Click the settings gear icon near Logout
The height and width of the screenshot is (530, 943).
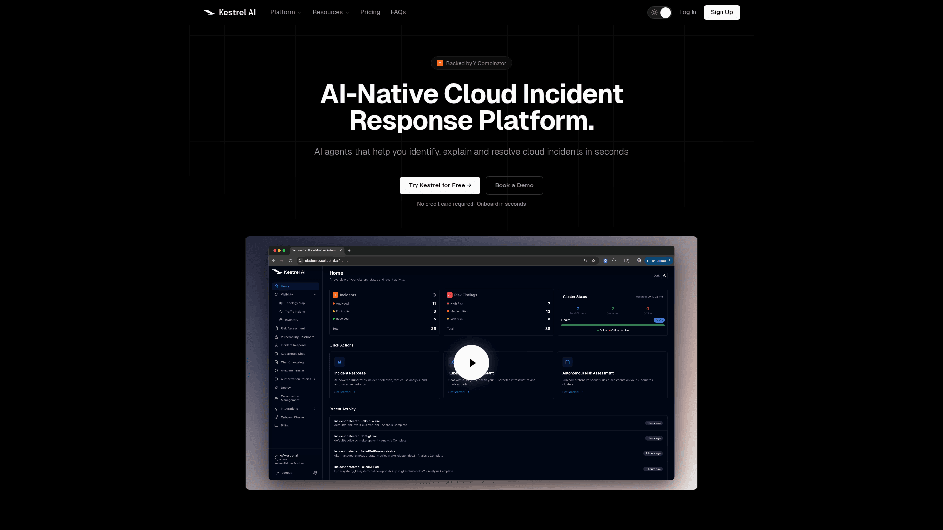click(x=315, y=473)
